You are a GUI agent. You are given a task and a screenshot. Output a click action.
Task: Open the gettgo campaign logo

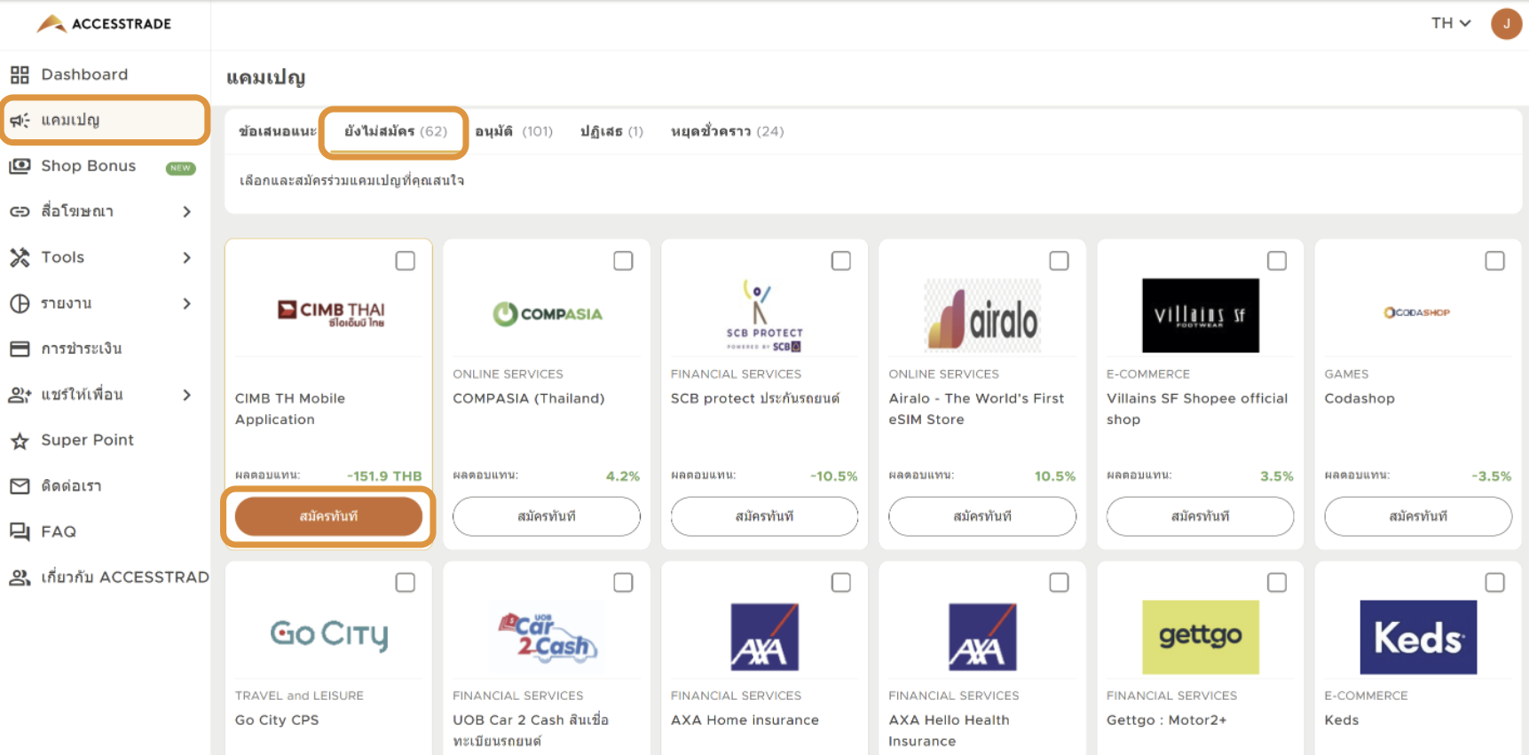[1201, 637]
